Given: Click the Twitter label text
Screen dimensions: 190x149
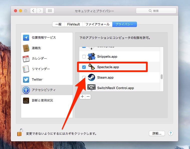Looking at the screenshot, I should coord(37,79).
